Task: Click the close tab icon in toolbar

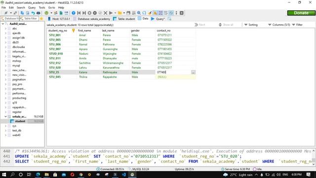Action: [x=182, y=13]
